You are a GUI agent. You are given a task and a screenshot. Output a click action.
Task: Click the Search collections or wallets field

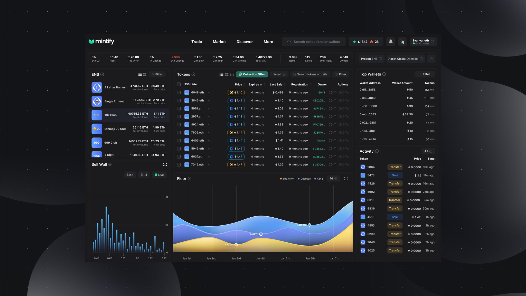tap(316, 42)
